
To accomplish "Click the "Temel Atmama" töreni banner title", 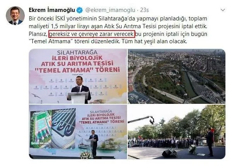I will 77,70.
